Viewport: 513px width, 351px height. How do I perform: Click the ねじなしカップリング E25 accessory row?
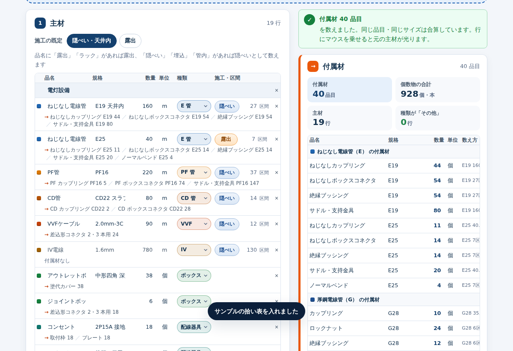[x=394, y=226]
